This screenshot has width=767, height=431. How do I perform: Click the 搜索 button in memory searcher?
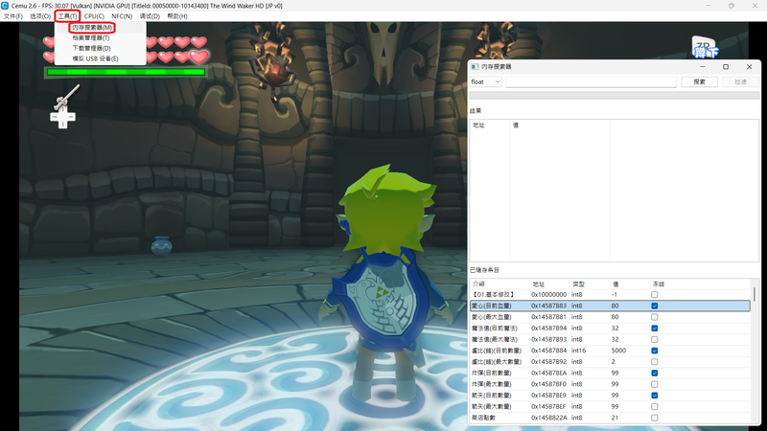[700, 81]
